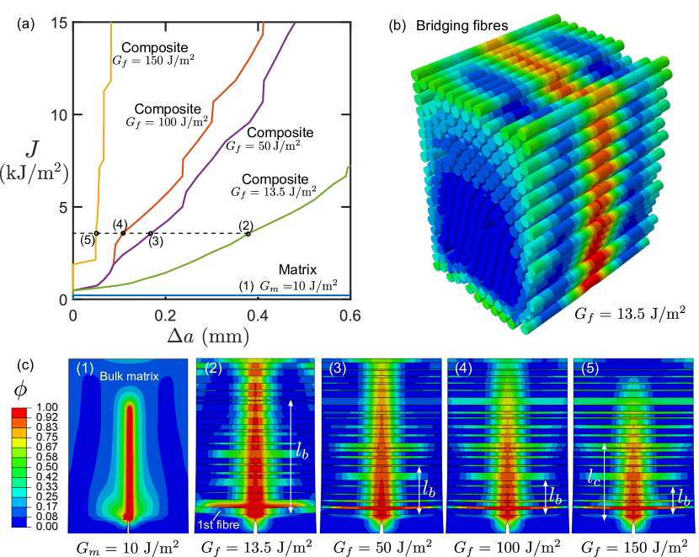699x557 pixels.
Task: Click data point marker (4) on orange curve
Action: tap(123, 233)
